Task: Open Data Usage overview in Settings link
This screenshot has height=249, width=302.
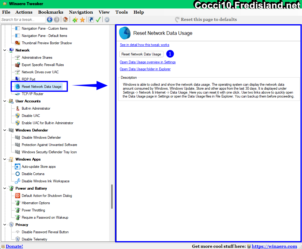Action: point(148,62)
